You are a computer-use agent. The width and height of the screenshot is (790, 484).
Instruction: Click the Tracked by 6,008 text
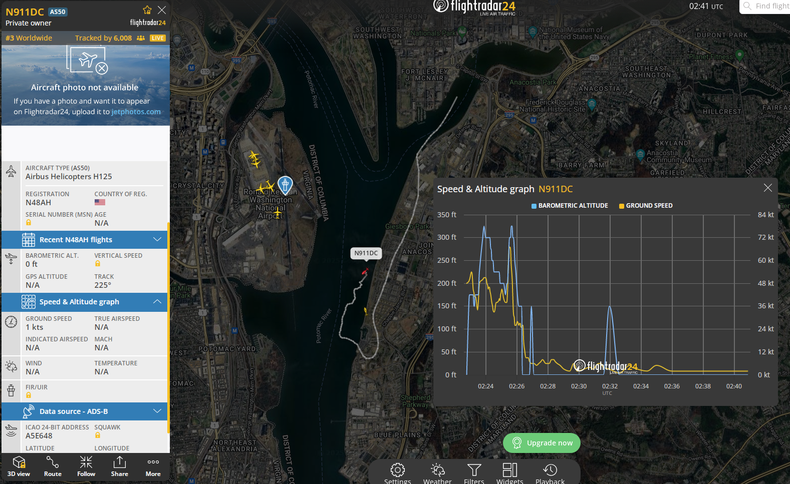coord(103,38)
